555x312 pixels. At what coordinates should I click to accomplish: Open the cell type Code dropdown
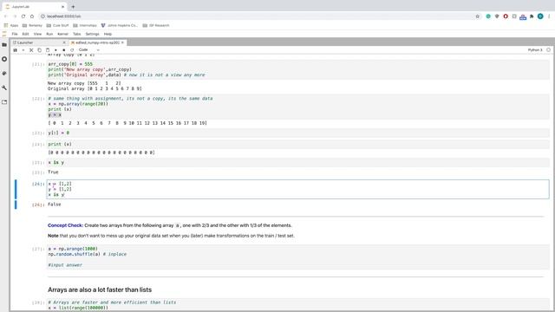(88, 50)
